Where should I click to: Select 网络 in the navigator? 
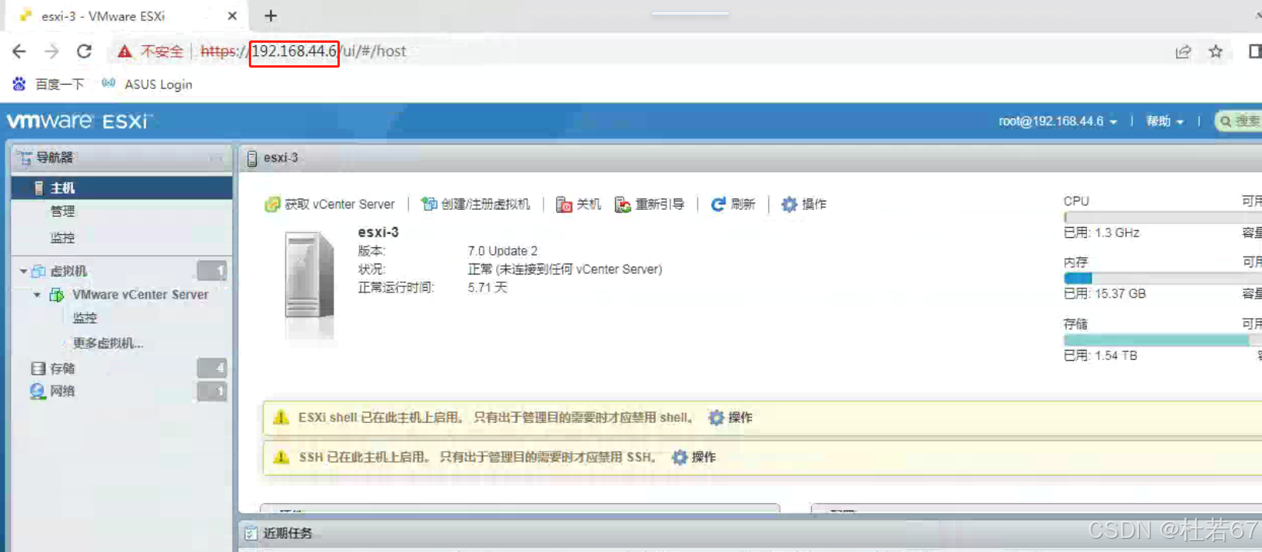point(62,391)
